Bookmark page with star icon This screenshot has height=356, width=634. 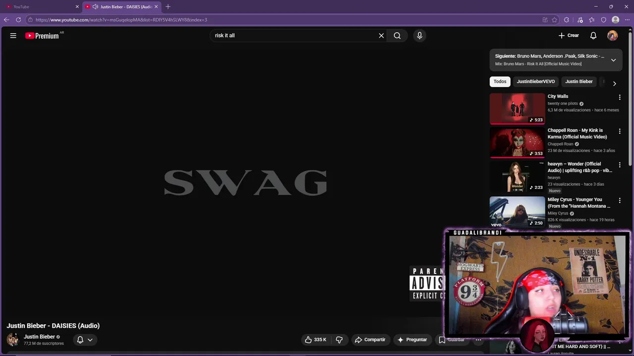(555, 20)
